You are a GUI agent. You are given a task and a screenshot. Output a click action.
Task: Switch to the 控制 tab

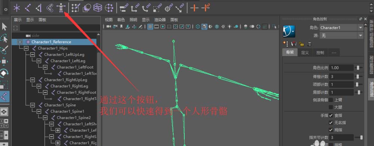tap(320, 53)
